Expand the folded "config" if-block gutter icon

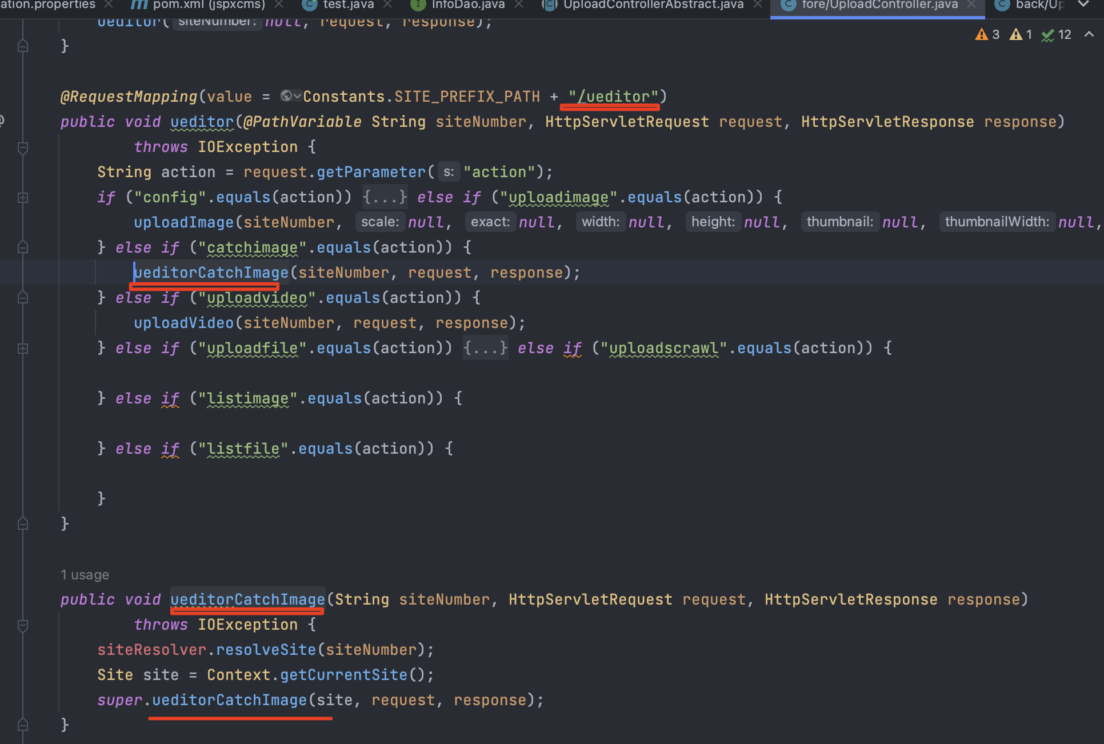tap(23, 198)
